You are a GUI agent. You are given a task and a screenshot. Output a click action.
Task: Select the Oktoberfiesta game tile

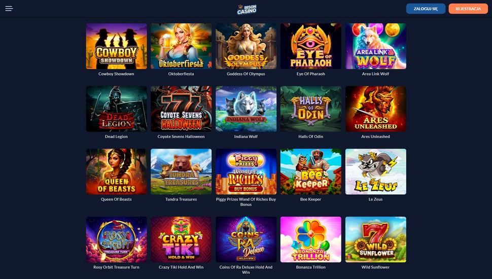point(181,46)
